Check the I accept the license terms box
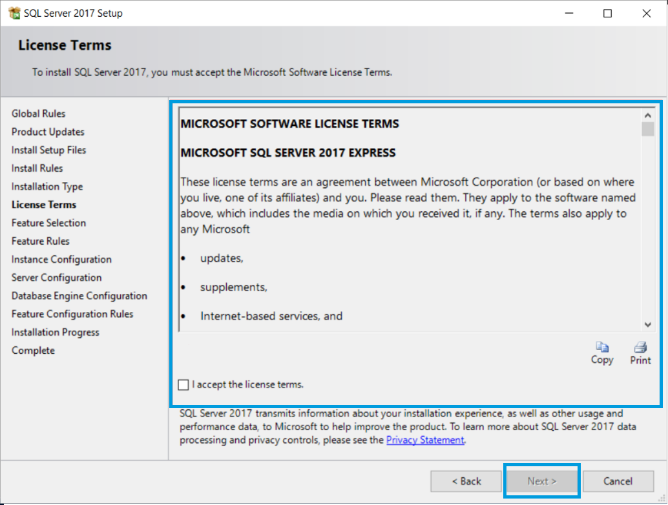The image size is (668, 505). 183,385
